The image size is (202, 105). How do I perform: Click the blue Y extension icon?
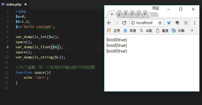click(169, 23)
